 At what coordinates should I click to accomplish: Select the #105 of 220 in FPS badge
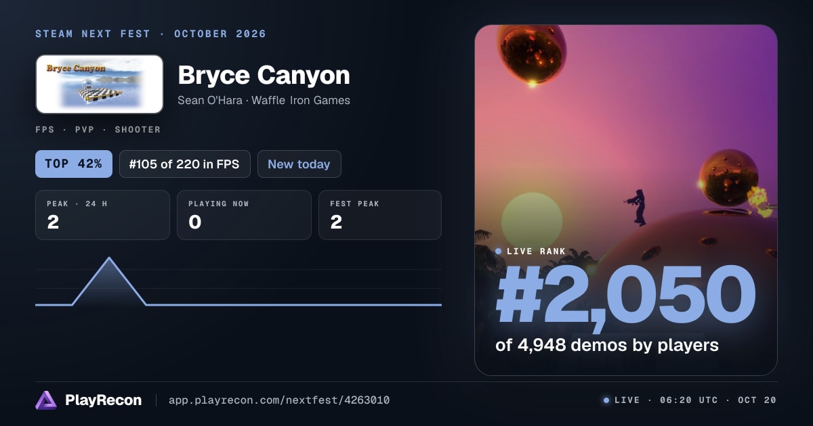click(x=185, y=164)
